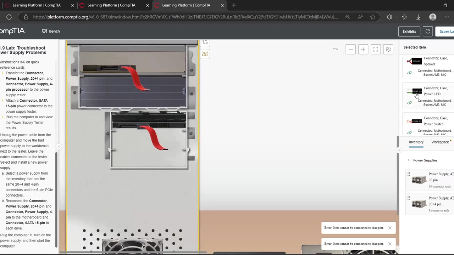Select Connector, Case, Speaker item

[428, 66]
